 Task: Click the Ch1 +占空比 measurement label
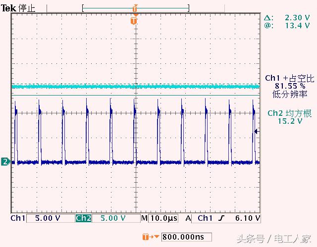click(290, 78)
